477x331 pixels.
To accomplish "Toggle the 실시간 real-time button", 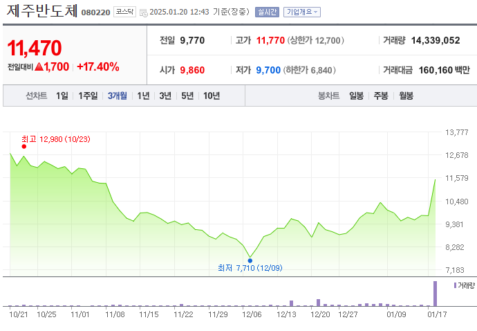I will 267,12.
